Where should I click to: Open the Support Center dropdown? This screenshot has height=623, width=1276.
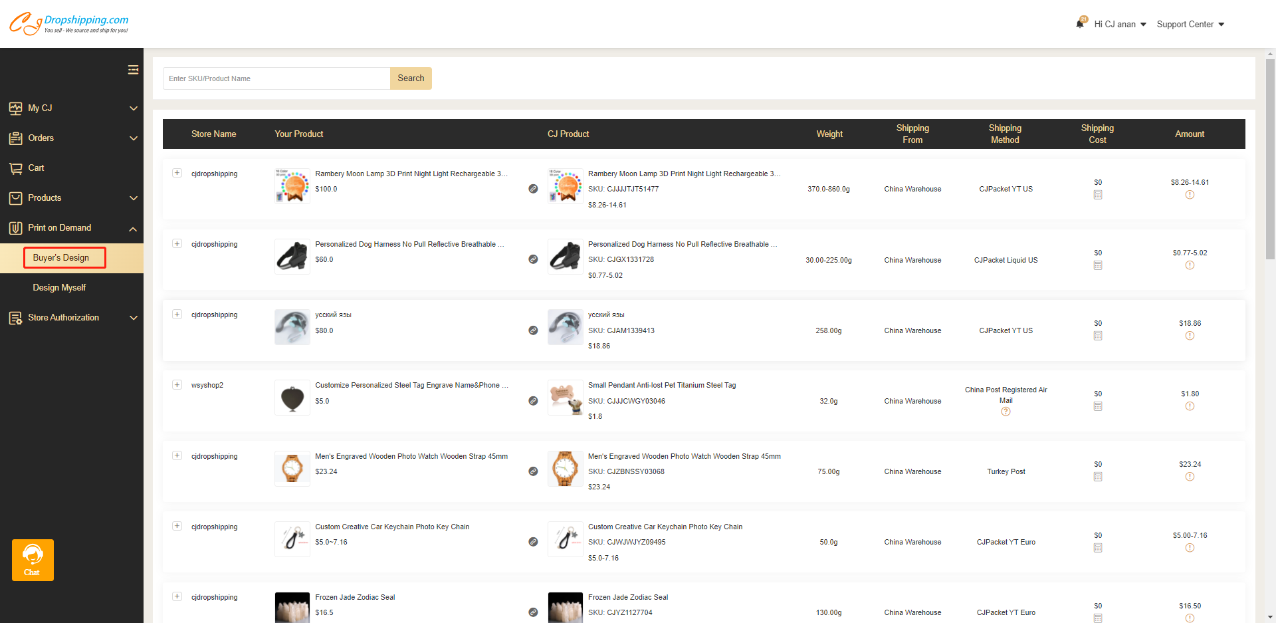[1190, 25]
